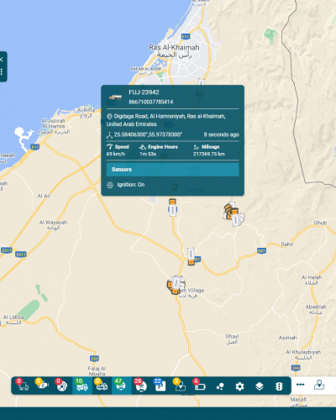This screenshot has height=420, width=336.
Task: Open the map layers selector
Action: point(260,386)
